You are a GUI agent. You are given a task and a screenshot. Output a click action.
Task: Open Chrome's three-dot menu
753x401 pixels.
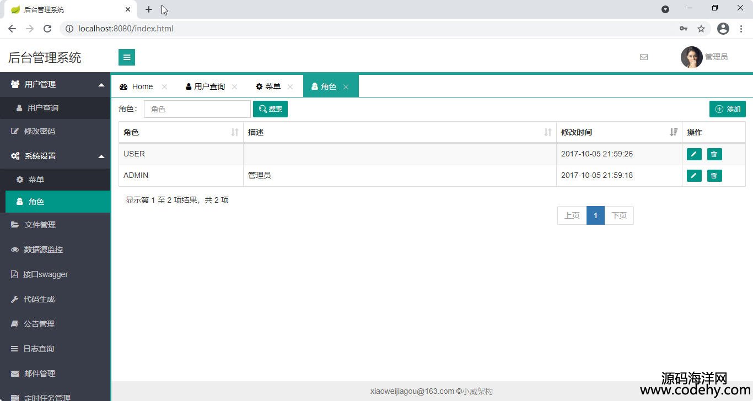[x=741, y=29]
